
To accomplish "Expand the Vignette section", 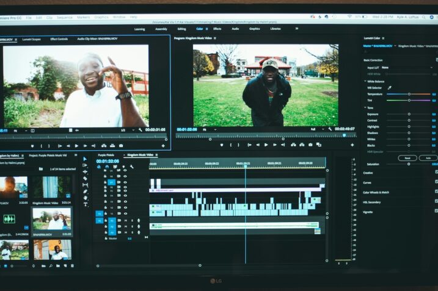I will 368,212.
